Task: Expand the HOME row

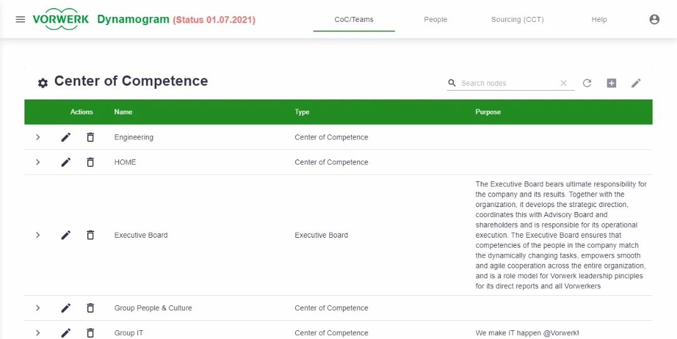Action: [x=38, y=163]
